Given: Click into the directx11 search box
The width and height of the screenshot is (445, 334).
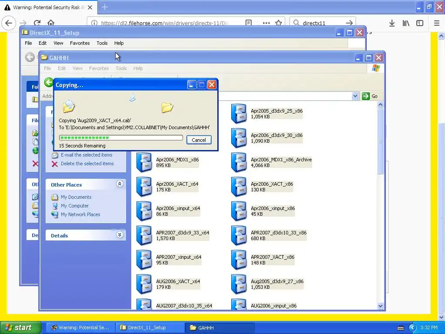Looking at the screenshot, I should click(x=322, y=23).
